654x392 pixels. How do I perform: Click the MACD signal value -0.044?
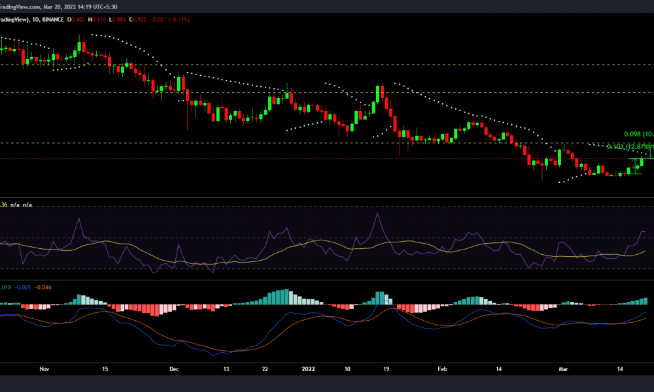(x=43, y=287)
